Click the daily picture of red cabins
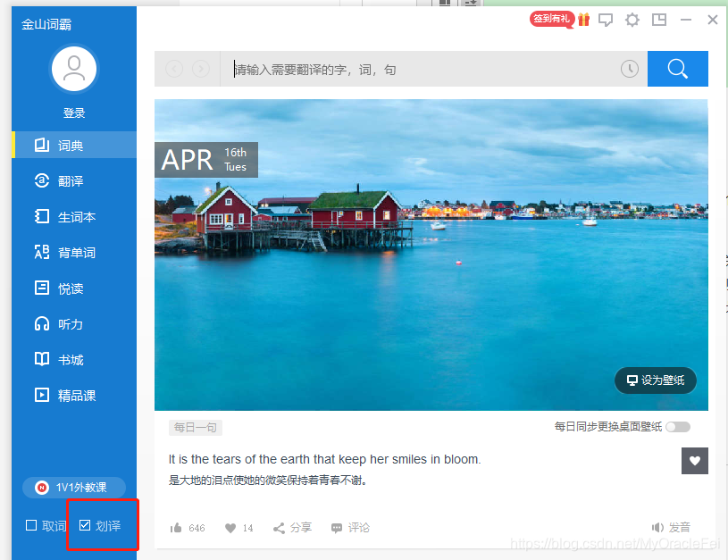Image resolution: width=728 pixels, height=560 pixels. point(431,255)
